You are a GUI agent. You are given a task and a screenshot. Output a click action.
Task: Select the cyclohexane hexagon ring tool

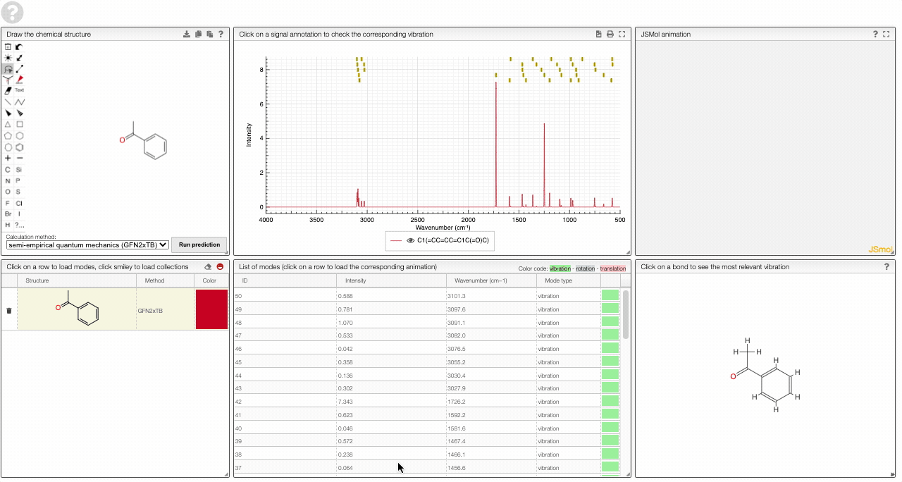click(x=20, y=135)
